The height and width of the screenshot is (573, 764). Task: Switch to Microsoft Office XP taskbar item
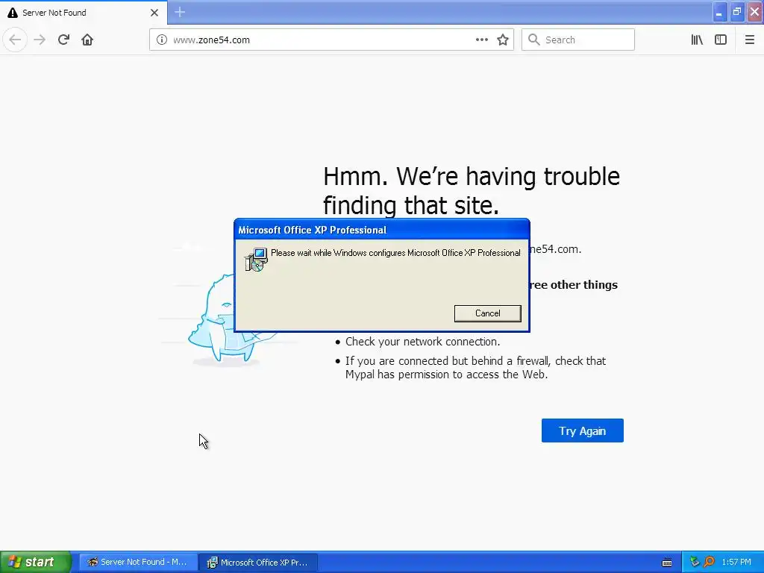coord(258,563)
